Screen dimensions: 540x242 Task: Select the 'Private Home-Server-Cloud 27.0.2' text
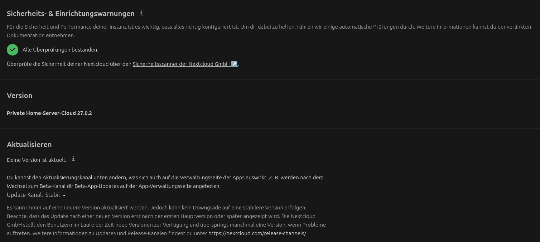pyautogui.click(x=49, y=113)
